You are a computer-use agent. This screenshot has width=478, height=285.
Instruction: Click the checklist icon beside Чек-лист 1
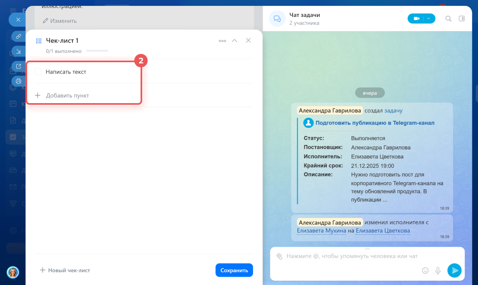[x=39, y=41]
